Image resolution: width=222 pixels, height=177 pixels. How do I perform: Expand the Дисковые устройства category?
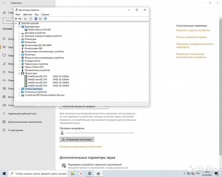click(19, 33)
